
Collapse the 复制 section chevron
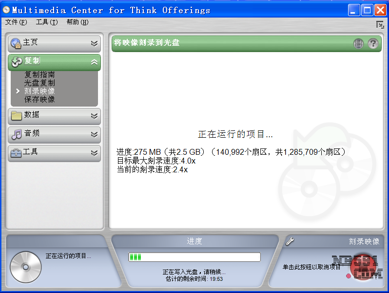click(94, 62)
